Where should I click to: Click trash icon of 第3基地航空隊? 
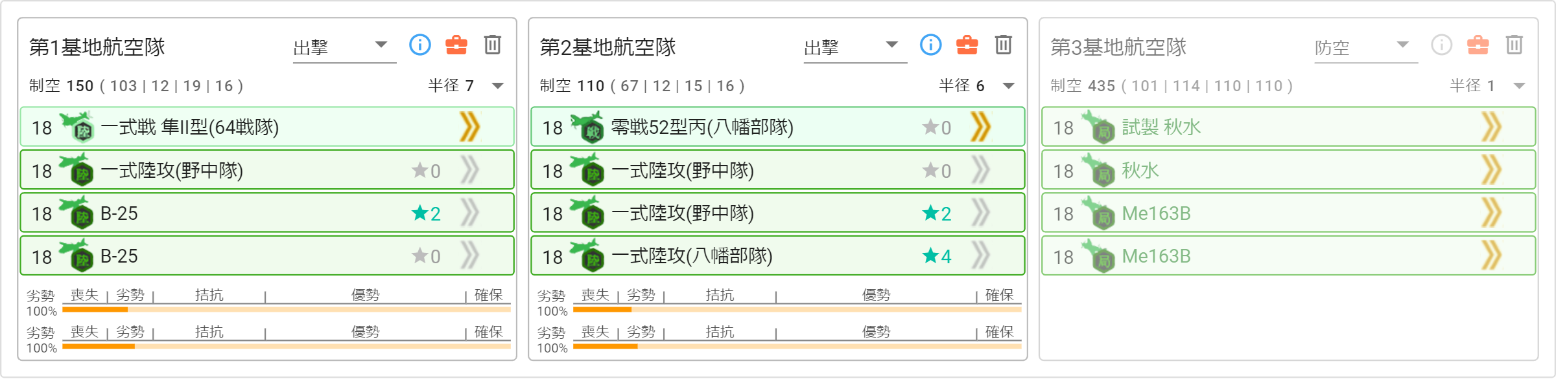coord(1515,45)
